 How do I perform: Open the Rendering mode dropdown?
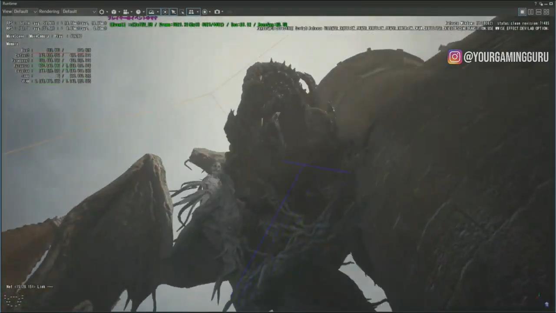point(79,12)
